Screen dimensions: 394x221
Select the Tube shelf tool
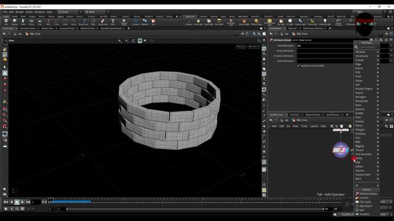[x=23, y=22]
